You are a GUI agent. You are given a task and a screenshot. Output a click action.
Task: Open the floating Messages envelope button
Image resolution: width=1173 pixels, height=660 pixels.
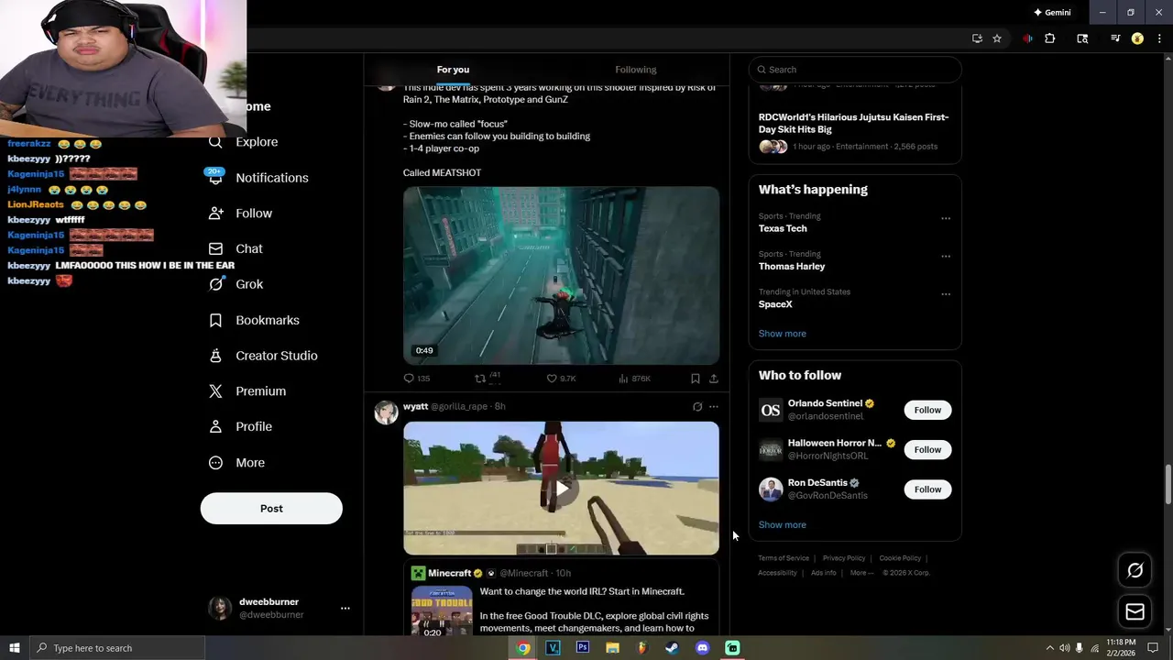pos(1135,611)
